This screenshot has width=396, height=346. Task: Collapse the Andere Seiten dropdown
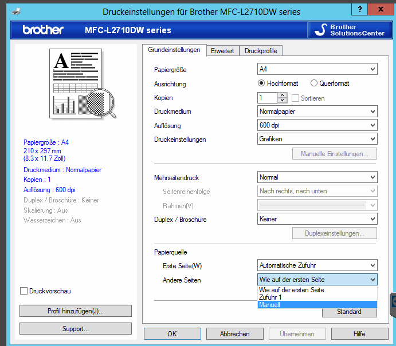pos(317,280)
